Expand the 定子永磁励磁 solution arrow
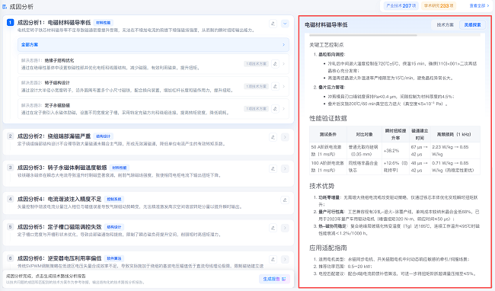The height and width of the screenshot is (291, 495). coord(283,109)
